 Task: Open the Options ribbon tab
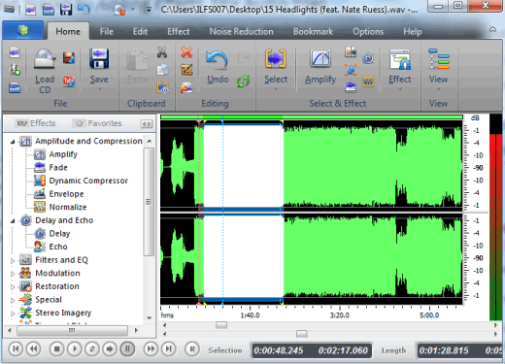[368, 32]
